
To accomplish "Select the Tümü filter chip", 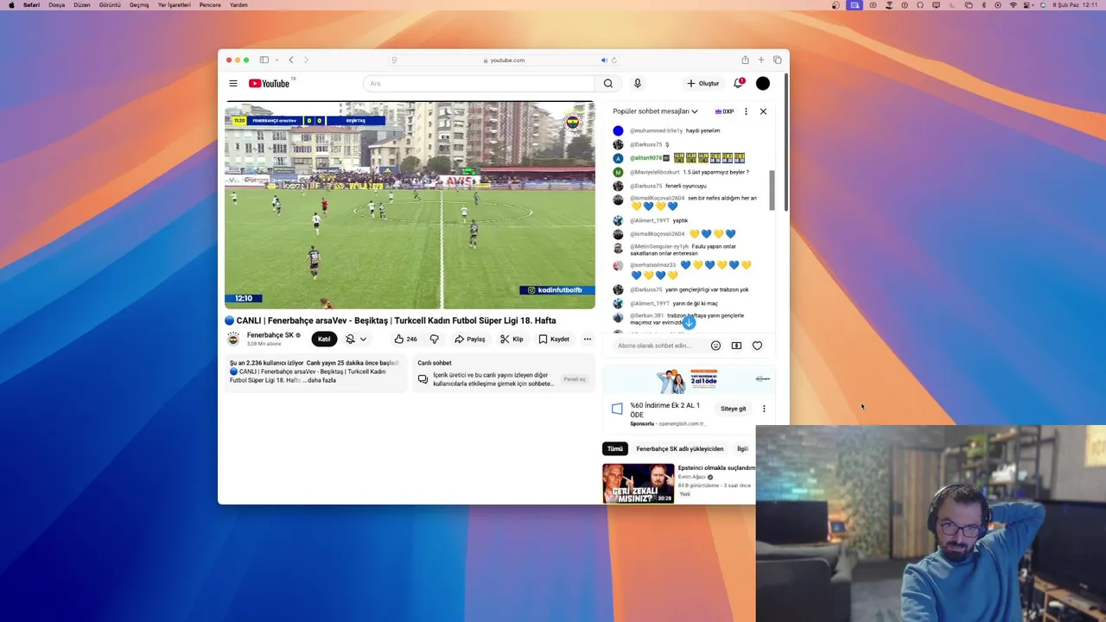I will pos(614,449).
